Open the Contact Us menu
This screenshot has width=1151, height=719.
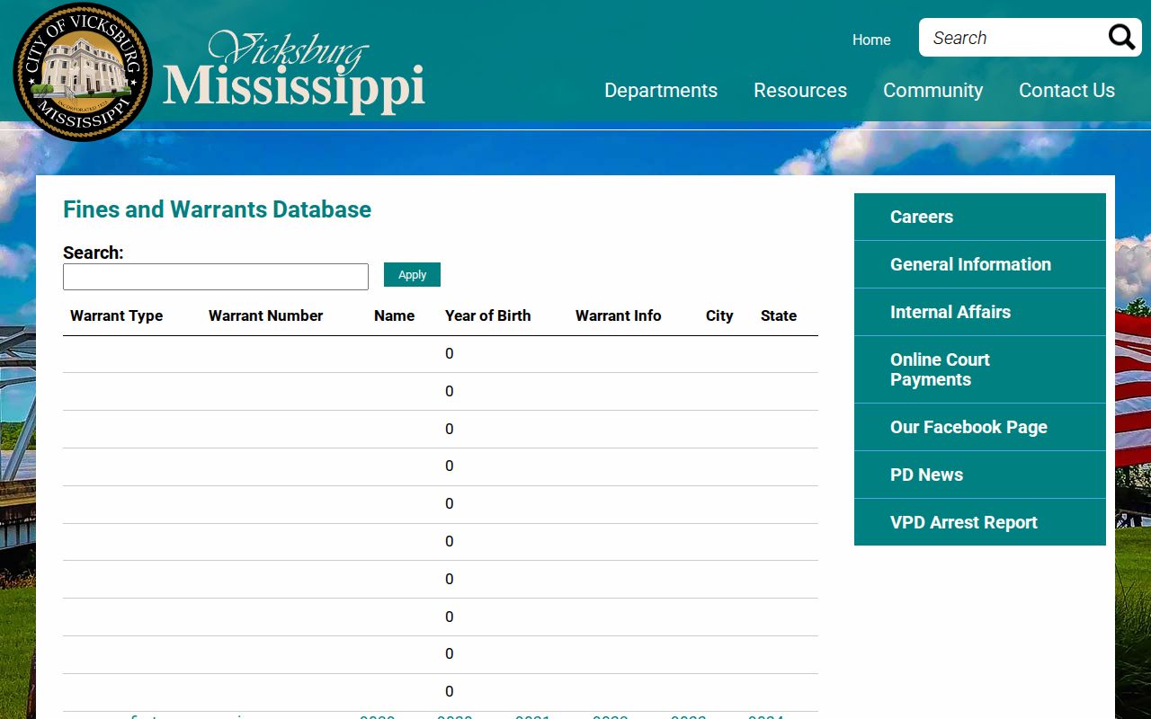point(1066,90)
